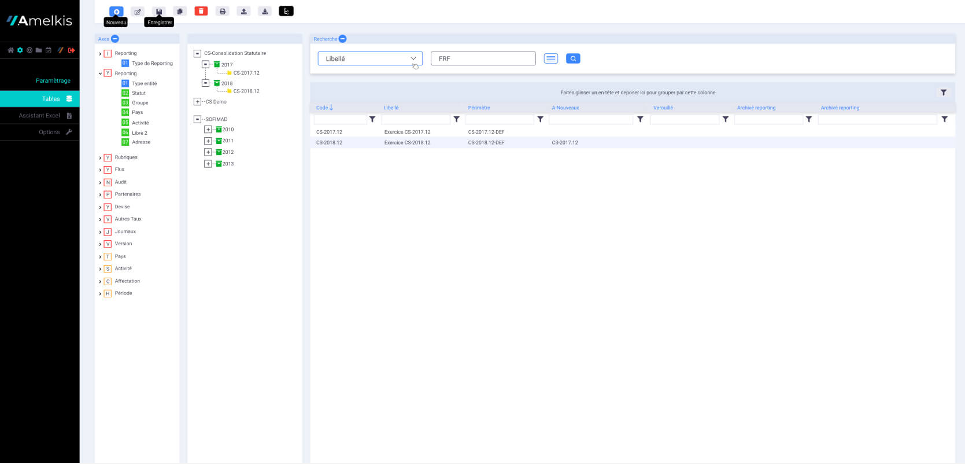Click the edit pencil toolbar icon

(138, 11)
